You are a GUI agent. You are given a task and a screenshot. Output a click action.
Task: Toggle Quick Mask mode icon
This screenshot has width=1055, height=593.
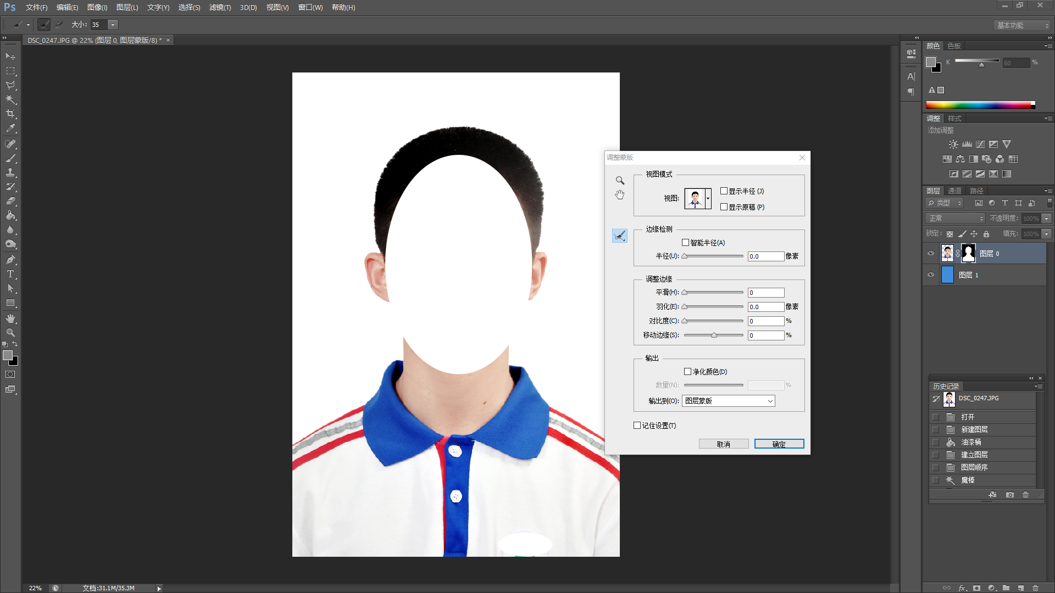10,374
